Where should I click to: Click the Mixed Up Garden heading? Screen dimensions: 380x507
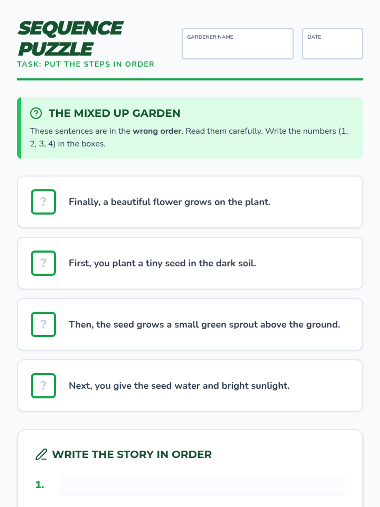coord(114,113)
